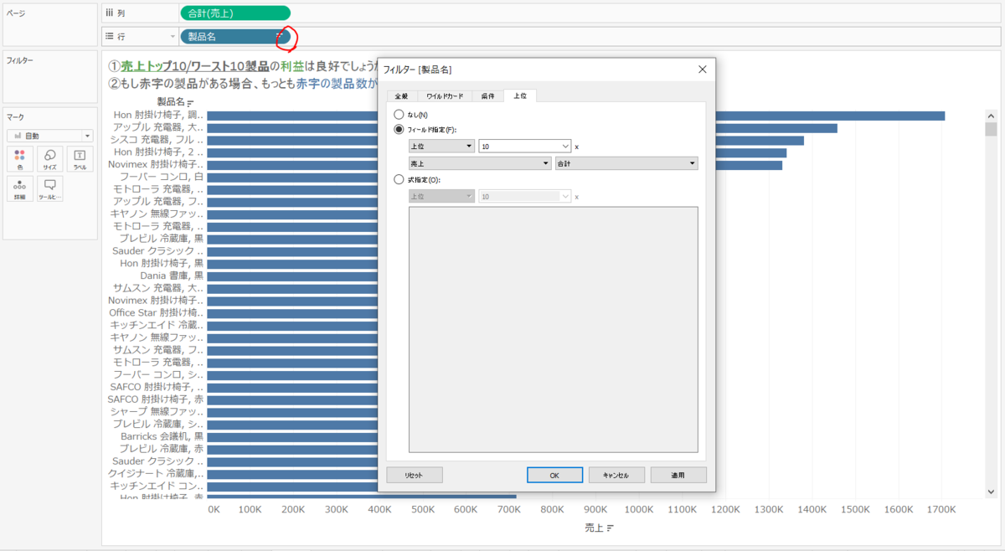
Task: Open the 詳細 (Detail) mark card
Action: pos(19,189)
